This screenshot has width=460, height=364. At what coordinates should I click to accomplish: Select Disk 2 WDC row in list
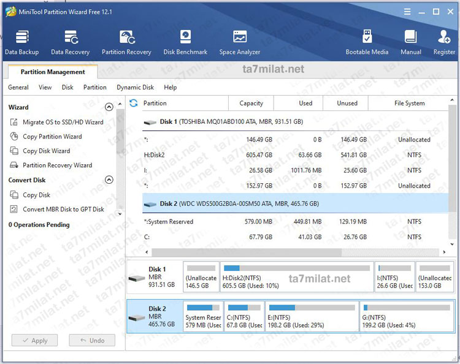pos(296,203)
